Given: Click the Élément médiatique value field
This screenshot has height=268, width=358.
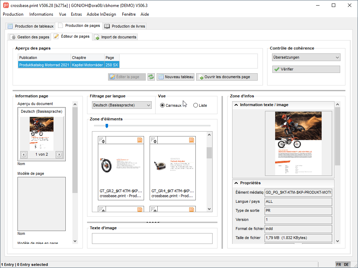Looking at the screenshot, I should click(298, 192).
